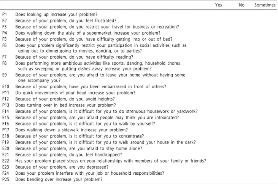Select item F19 about walking in dark
Viewport: 278px width, 185px height.
tap(105, 142)
